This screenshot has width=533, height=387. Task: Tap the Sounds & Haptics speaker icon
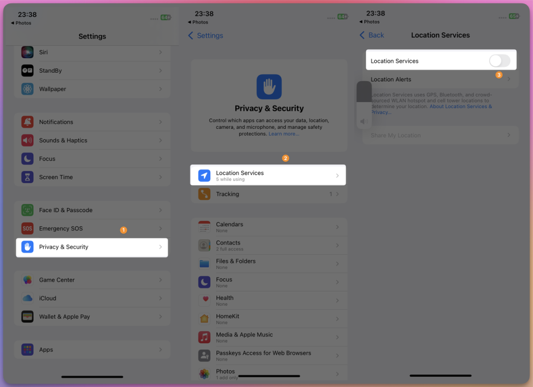click(28, 140)
